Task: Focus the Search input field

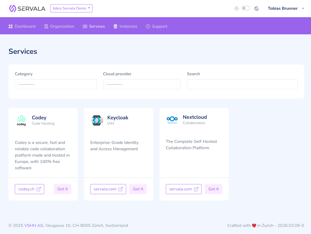Action: pos(242,84)
